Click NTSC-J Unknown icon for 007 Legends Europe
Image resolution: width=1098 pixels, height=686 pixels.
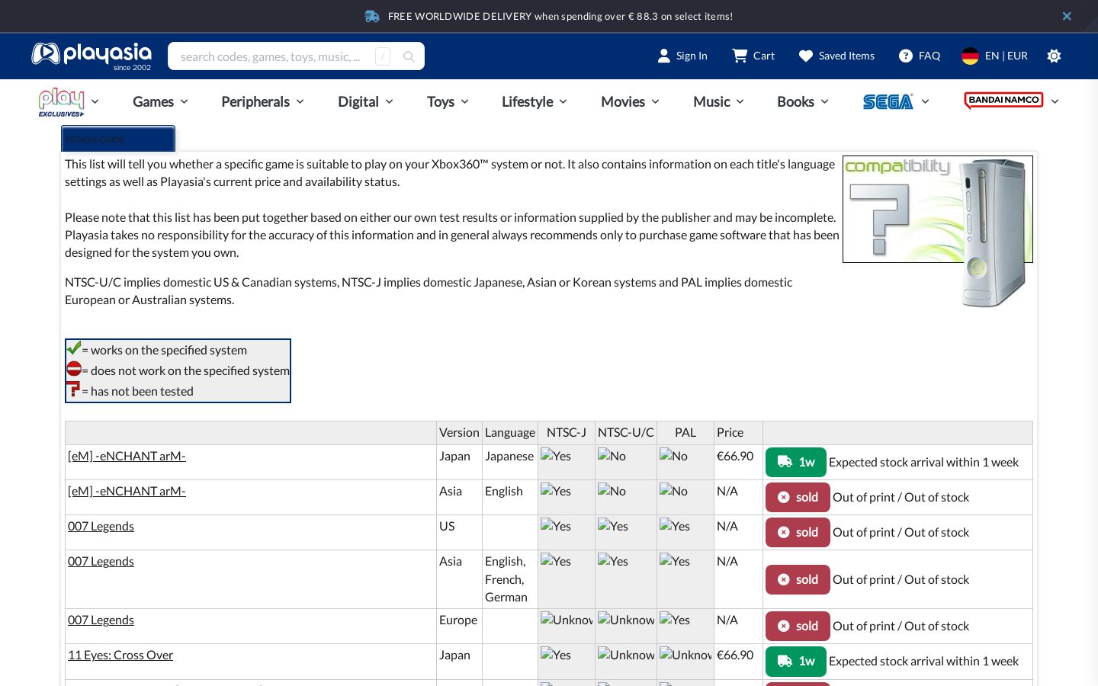click(567, 620)
